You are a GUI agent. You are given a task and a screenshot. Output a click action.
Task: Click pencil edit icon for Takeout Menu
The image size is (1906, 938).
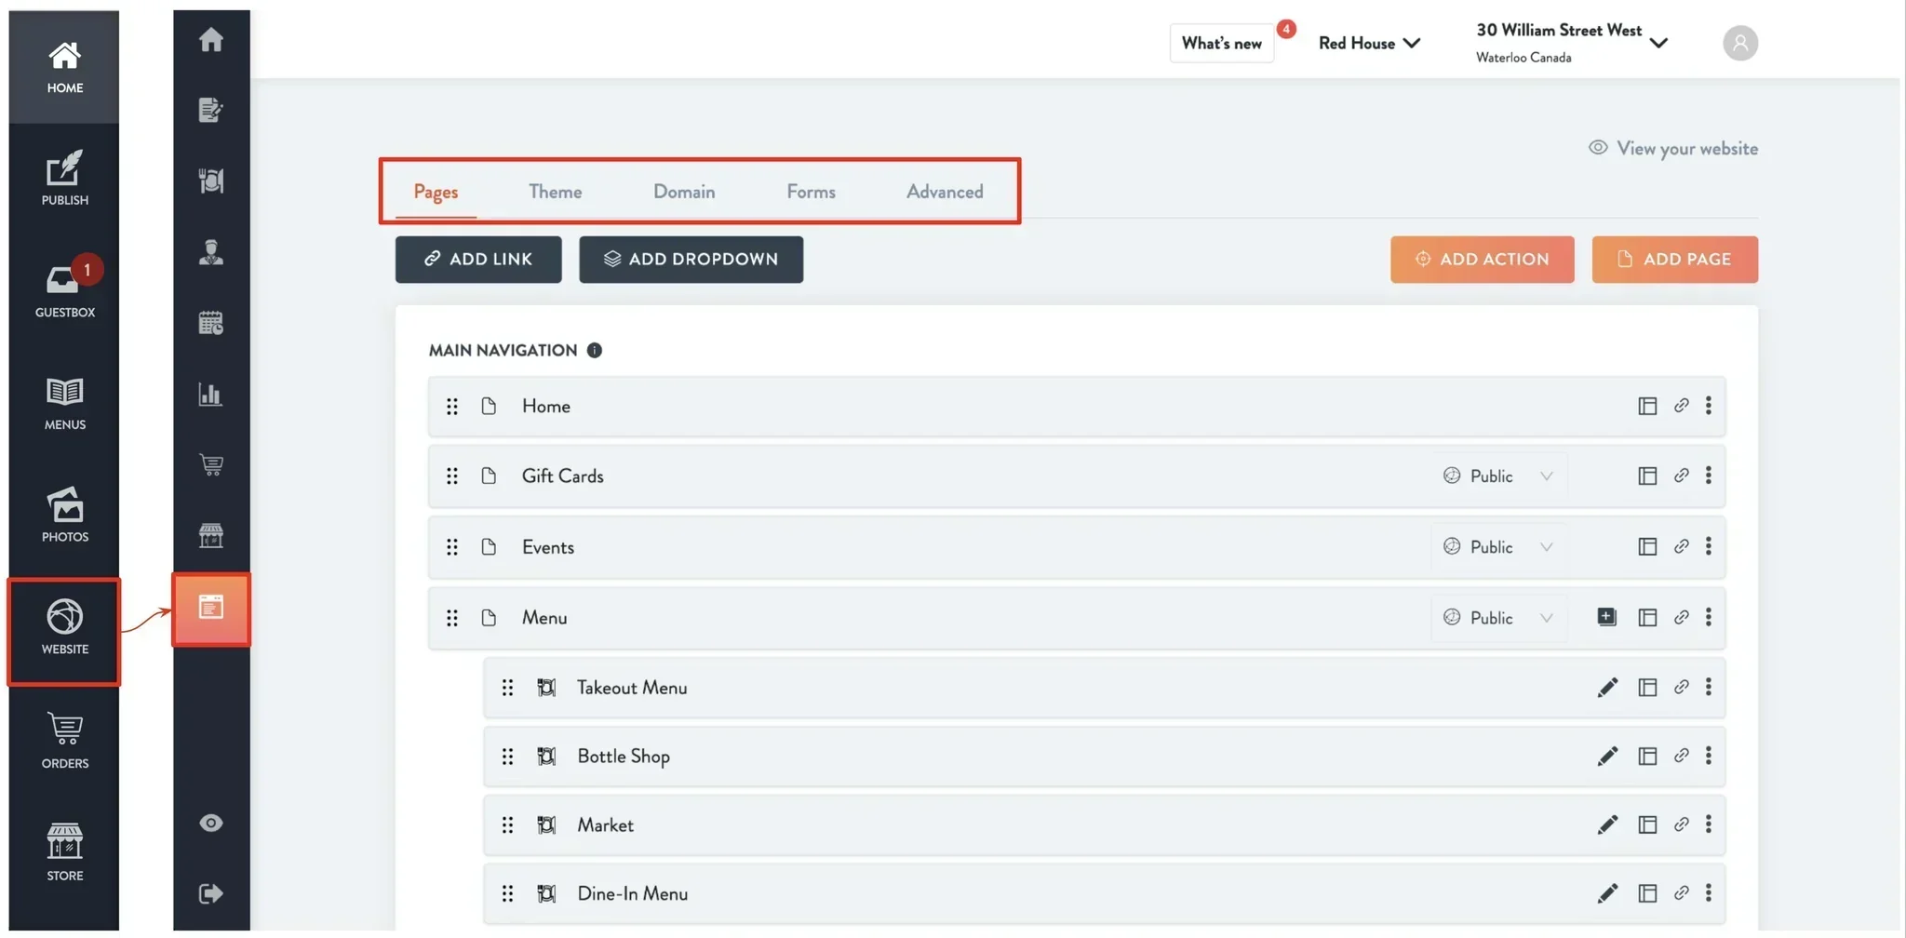(1607, 688)
